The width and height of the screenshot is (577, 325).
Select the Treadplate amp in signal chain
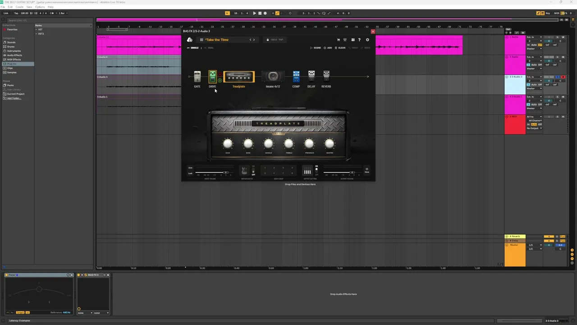coord(239,77)
